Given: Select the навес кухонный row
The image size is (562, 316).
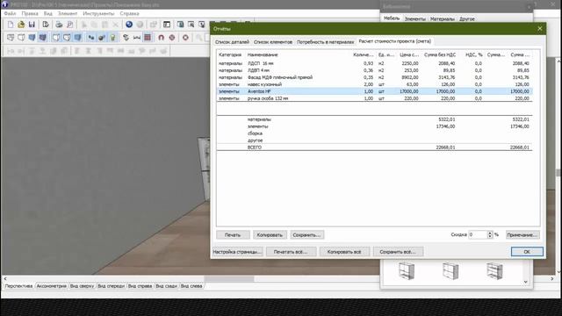Looking at the screenshot, I should coord(374,84).
